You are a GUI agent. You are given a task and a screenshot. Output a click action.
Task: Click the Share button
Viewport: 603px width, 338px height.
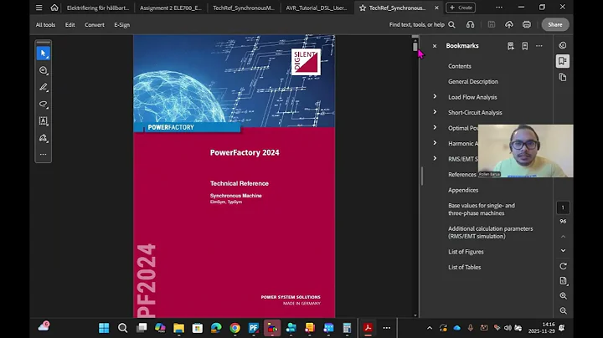(x=555, y=24)
